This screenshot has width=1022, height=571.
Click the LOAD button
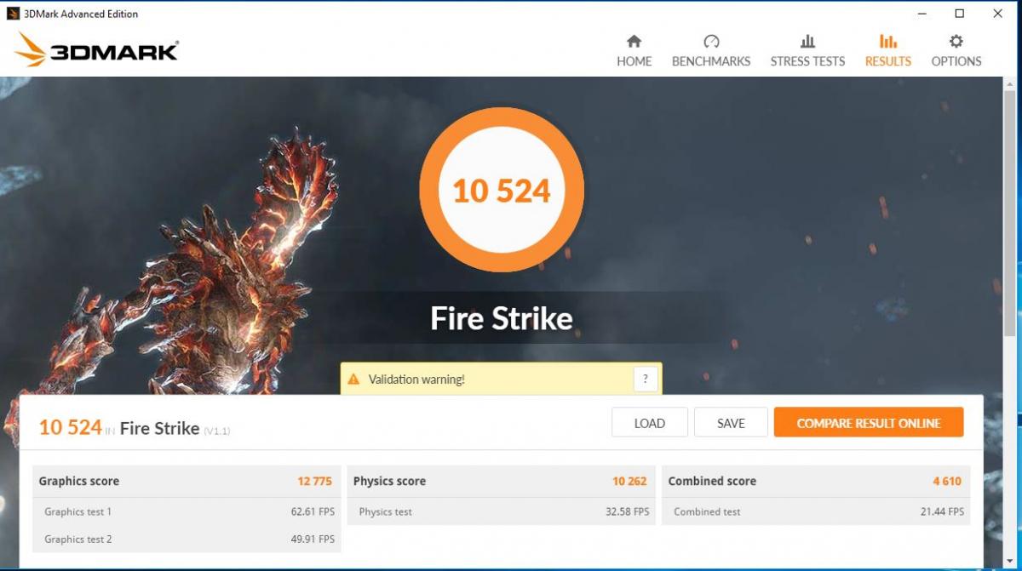point(650,423)
